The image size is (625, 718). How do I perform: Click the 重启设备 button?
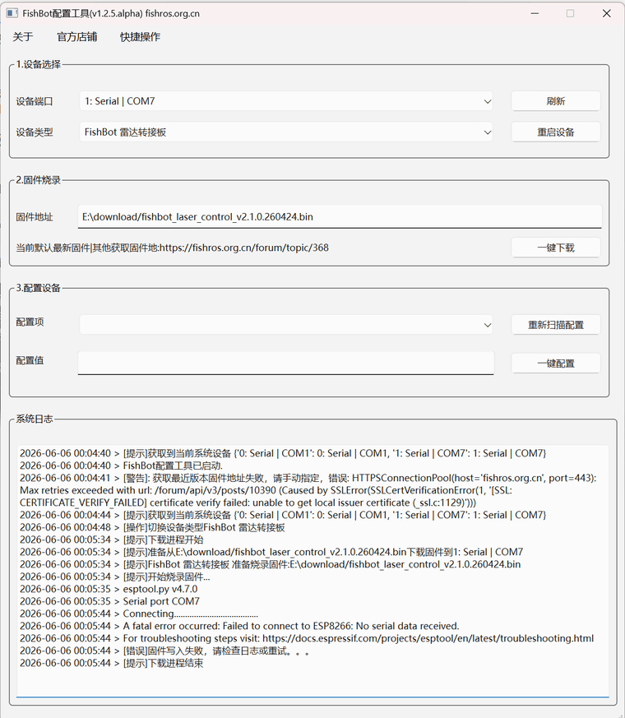coord(555,132)
